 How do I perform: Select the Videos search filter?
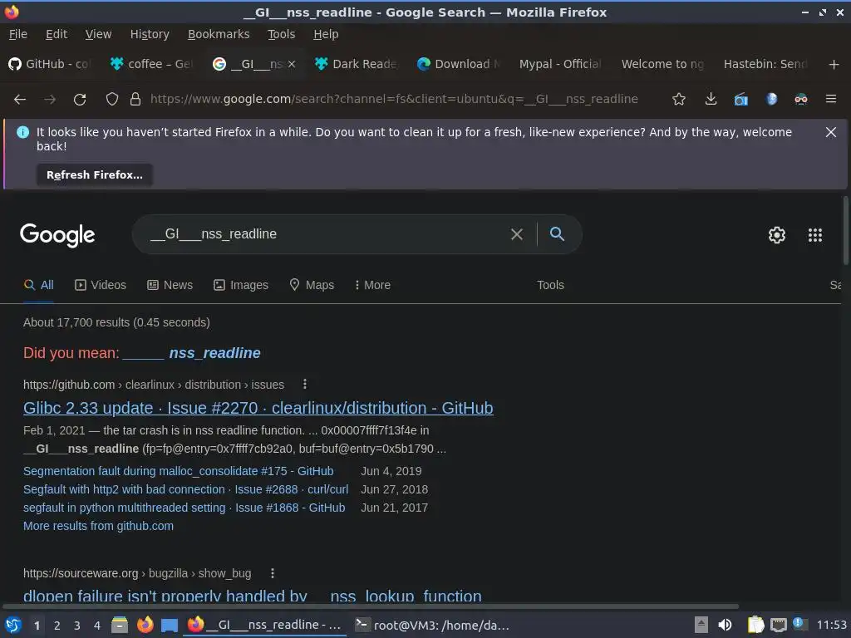click(x=101, y=285)
